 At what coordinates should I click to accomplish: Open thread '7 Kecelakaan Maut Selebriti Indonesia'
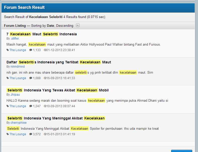click(42, 34)
